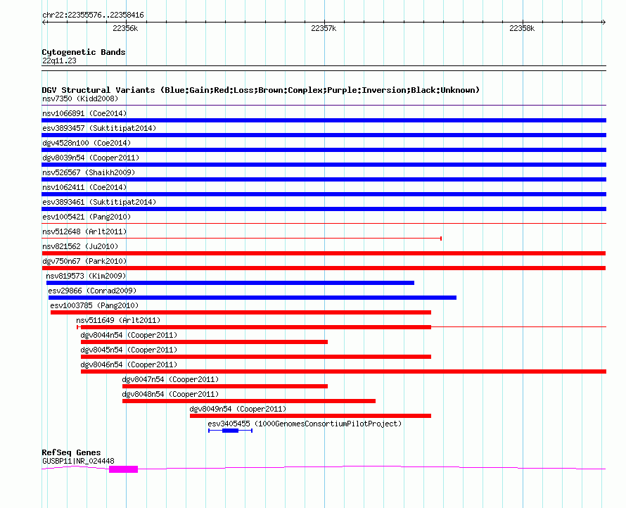This screenshot has width=626, height=508.
Task: Select the blue bar under esv3893461
Action: (324, 209)
